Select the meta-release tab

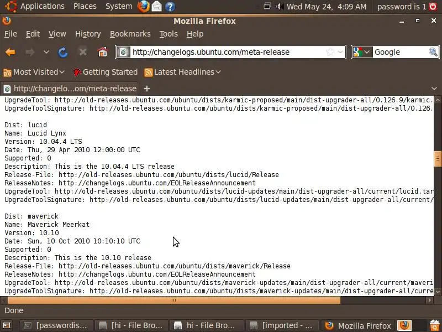(70, 89)
